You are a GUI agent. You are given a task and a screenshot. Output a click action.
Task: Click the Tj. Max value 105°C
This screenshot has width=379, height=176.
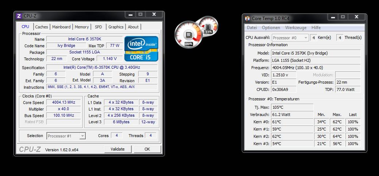point(292,107)
